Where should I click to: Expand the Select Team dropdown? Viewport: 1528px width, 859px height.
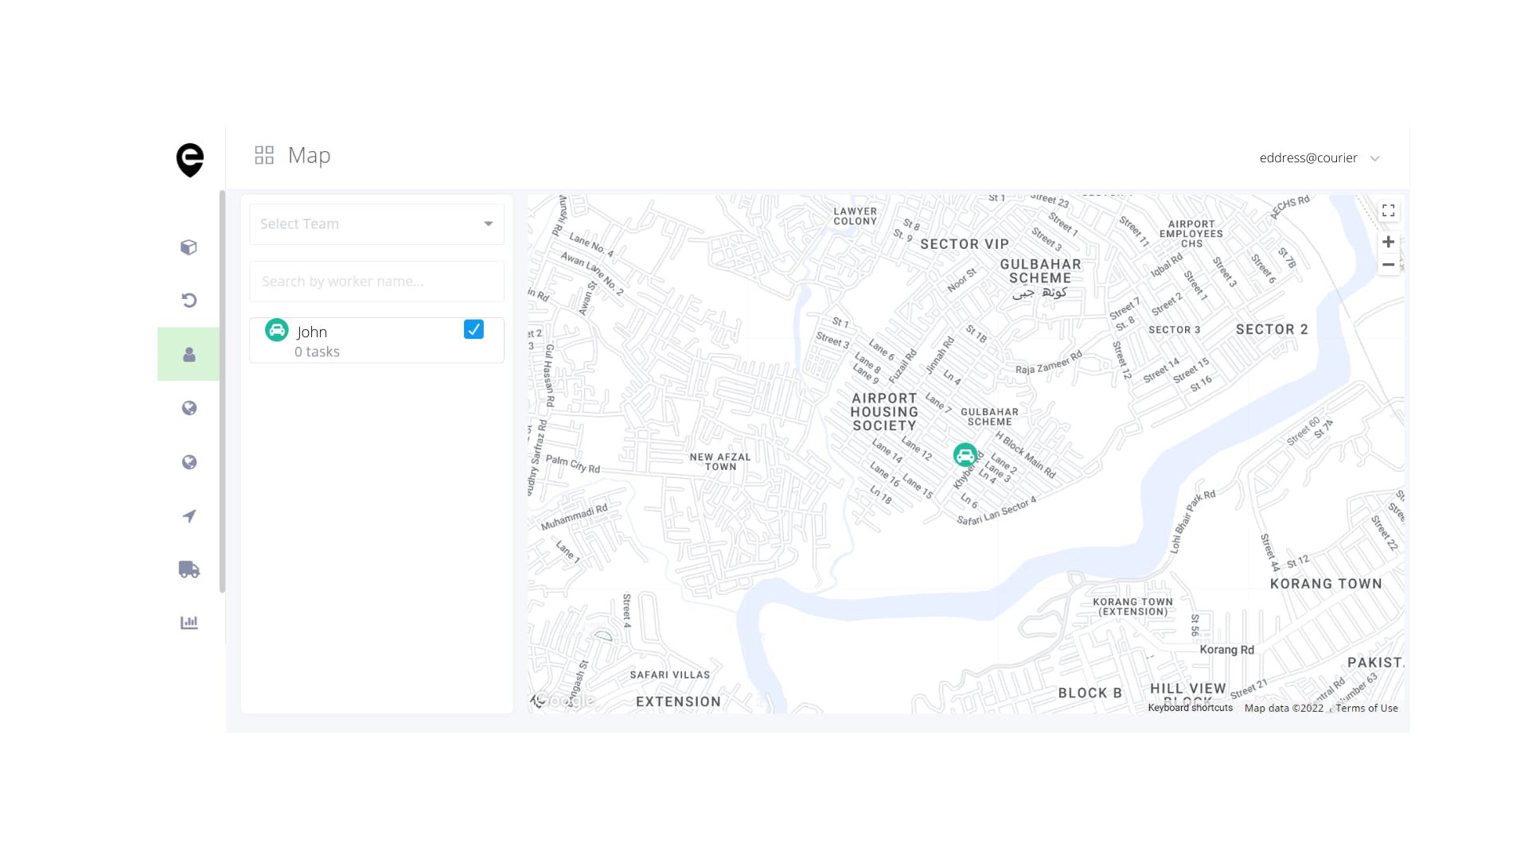click(x=376, y=224)
